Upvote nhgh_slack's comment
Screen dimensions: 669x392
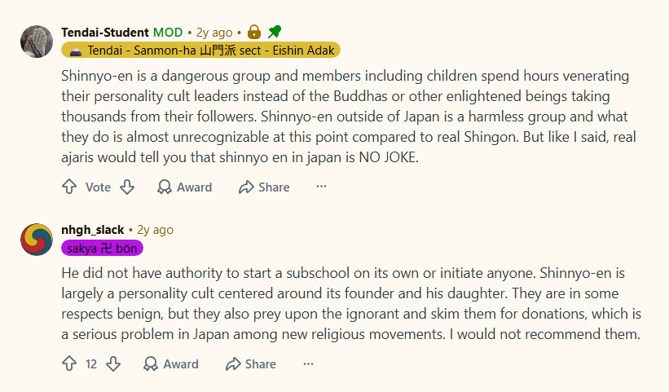(69, 363)
